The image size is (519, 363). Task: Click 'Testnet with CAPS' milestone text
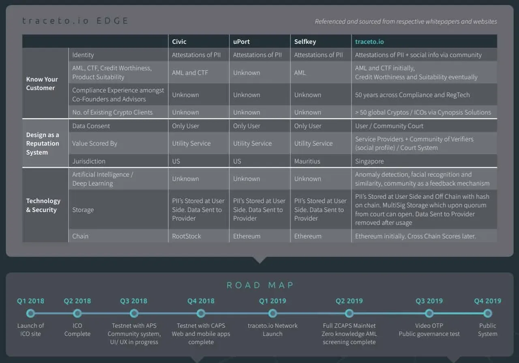[x=201, y=334]
